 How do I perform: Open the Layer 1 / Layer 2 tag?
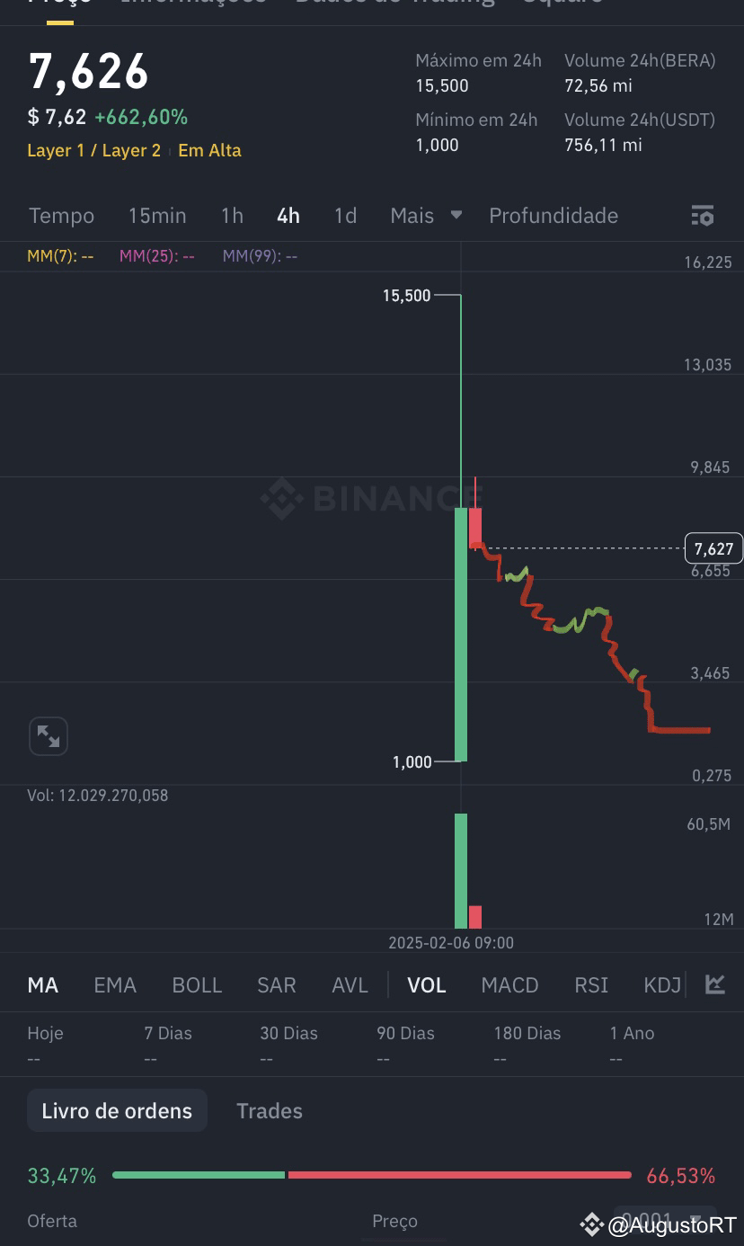click(x=93, y=150)
